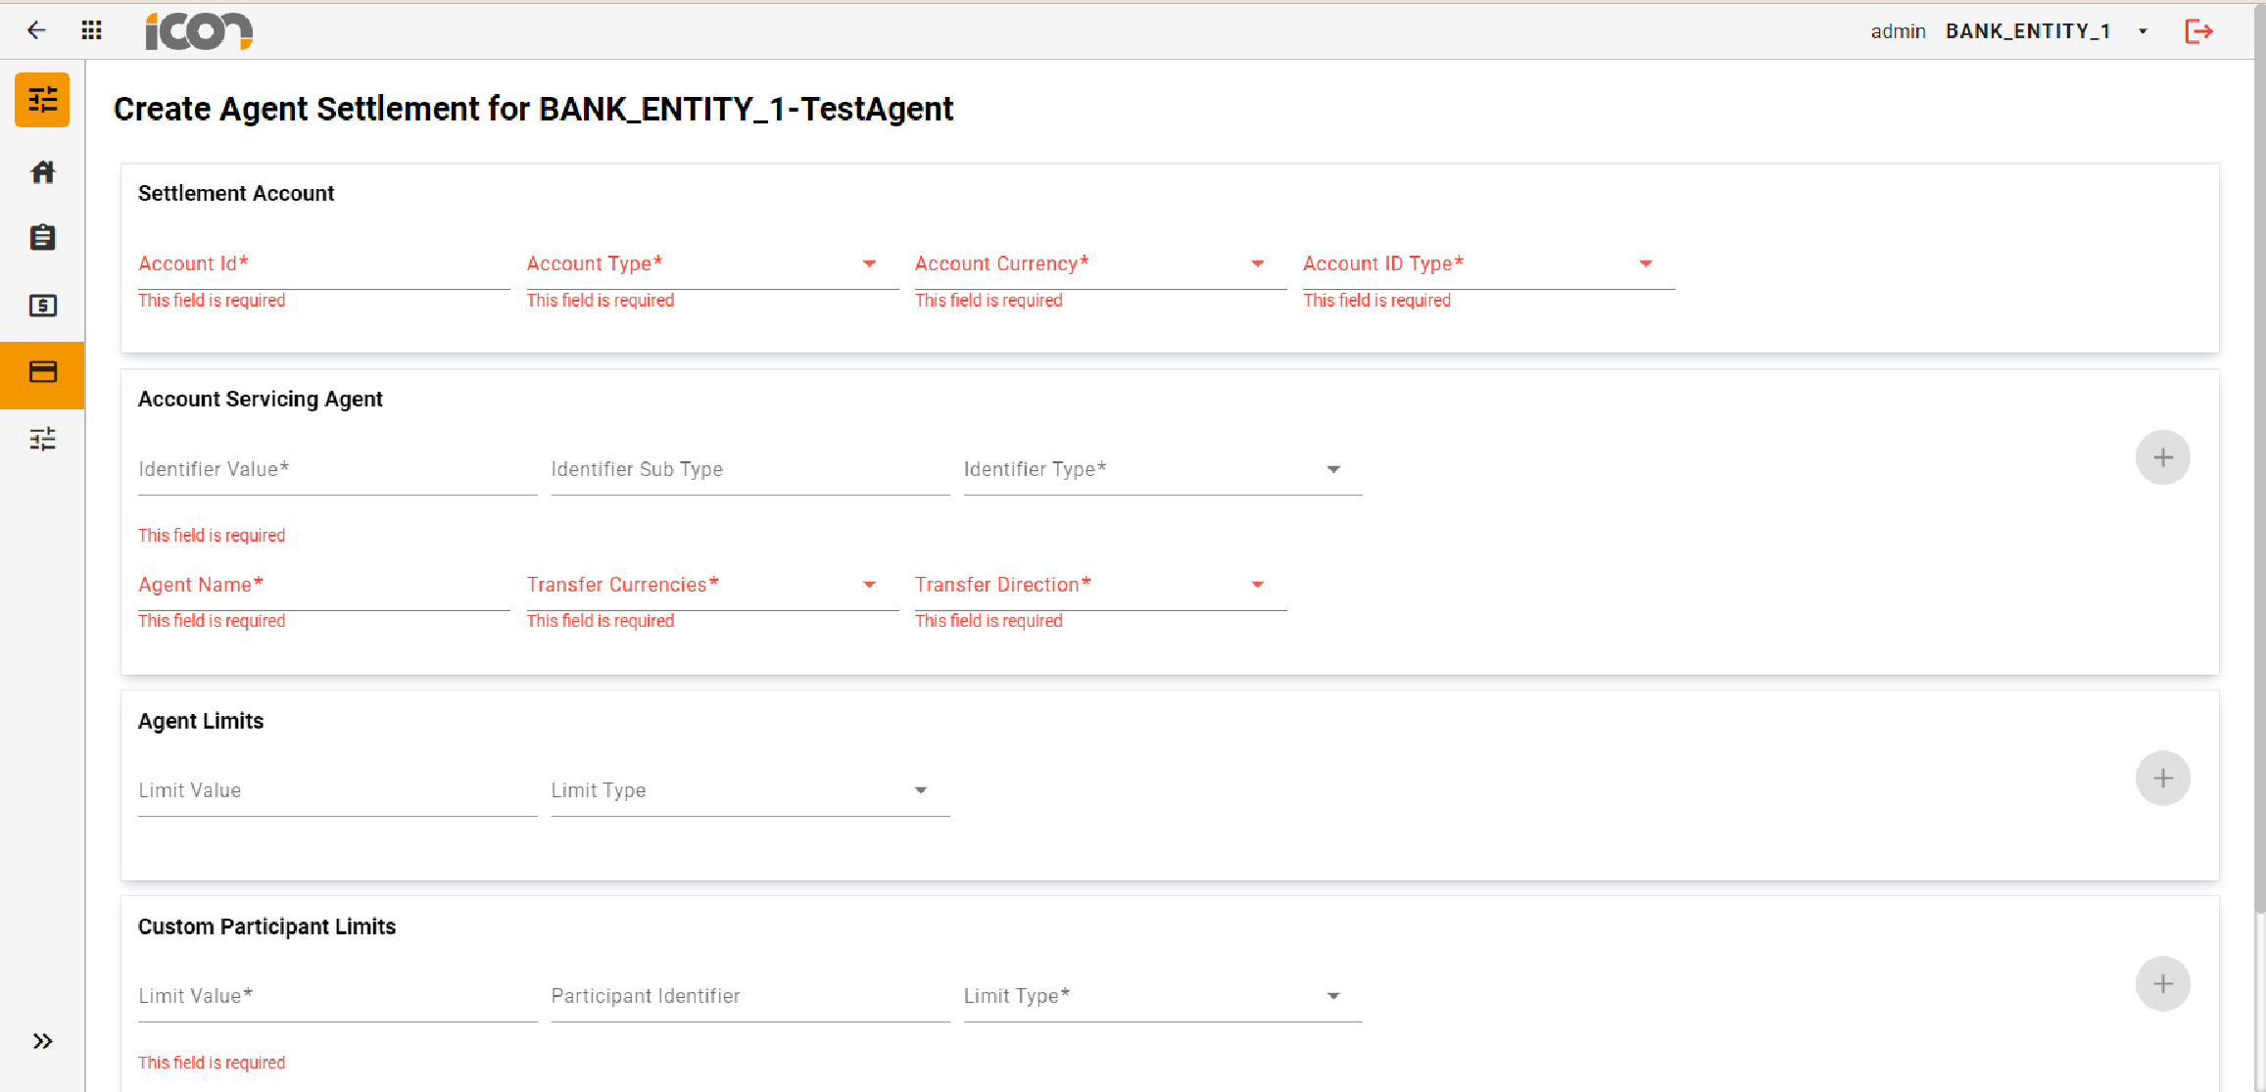
Task: Select the currency/dollar icon in the sidebar
Action: click(42, 306)
